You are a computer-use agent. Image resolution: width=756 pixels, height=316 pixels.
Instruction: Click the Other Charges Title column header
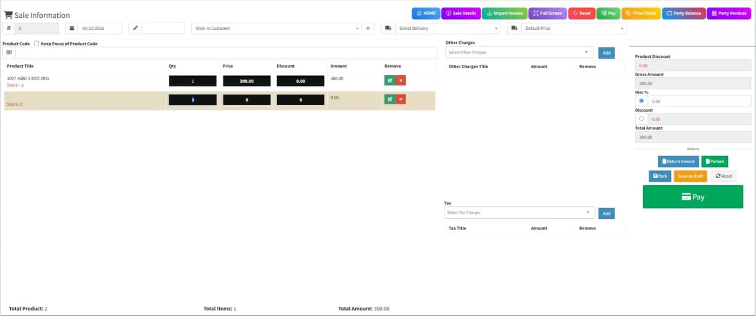point(468,66)
